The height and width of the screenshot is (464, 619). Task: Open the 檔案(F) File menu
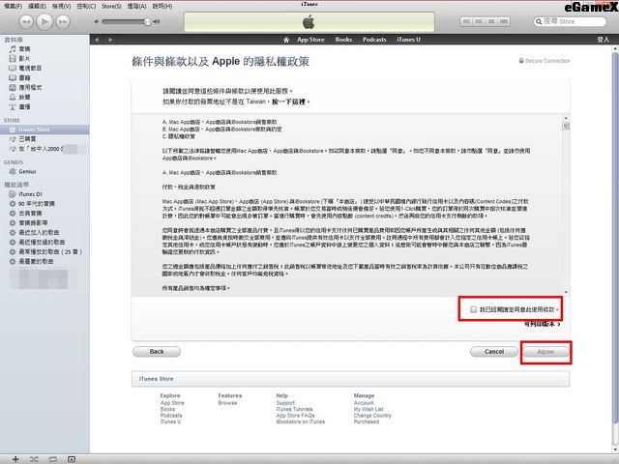click(x=13, y=7)
